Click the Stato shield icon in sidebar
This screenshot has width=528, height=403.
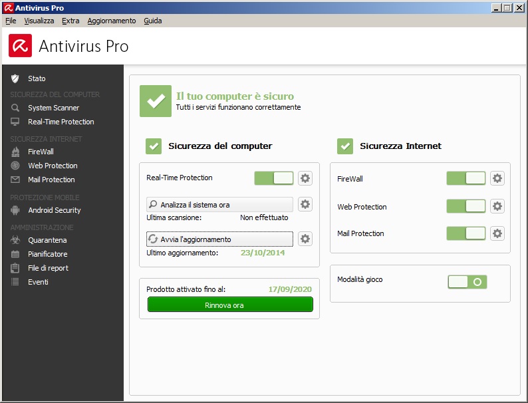[x=15, y=78]
